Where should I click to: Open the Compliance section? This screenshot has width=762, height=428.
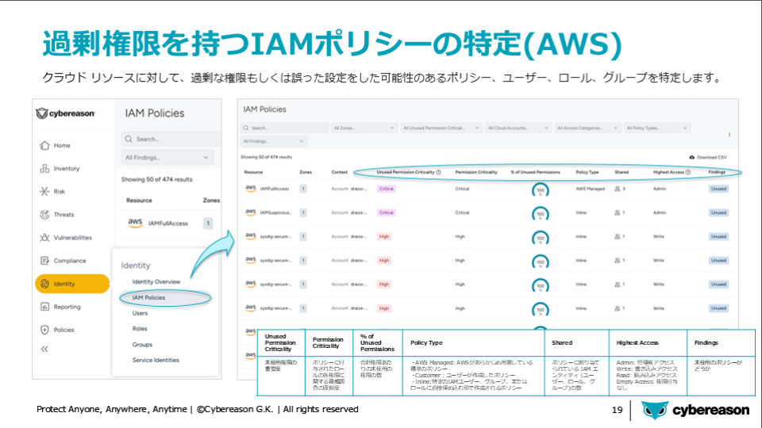click(x=63, y=261)
